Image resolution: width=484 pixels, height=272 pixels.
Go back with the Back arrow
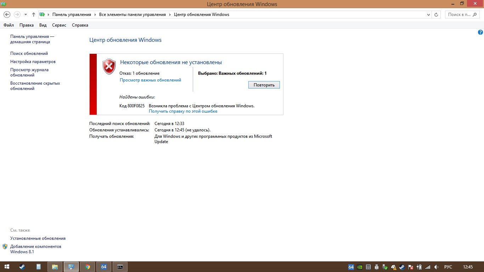[7, 15]
